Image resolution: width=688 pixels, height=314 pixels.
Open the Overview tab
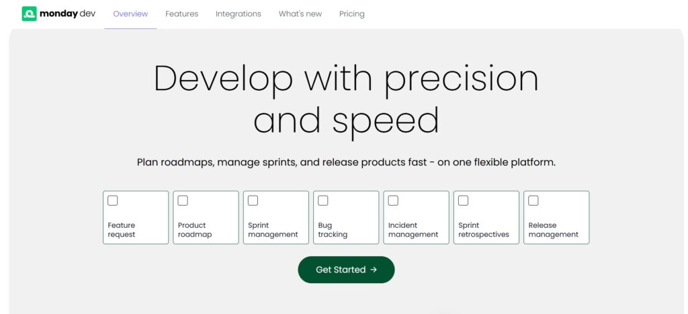[x=130, y=13]
